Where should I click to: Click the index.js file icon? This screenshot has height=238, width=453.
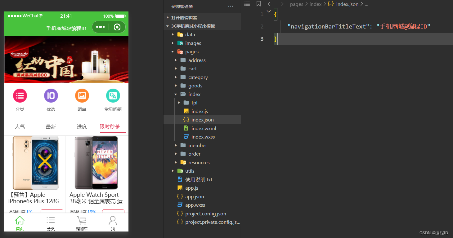[186, 111]
